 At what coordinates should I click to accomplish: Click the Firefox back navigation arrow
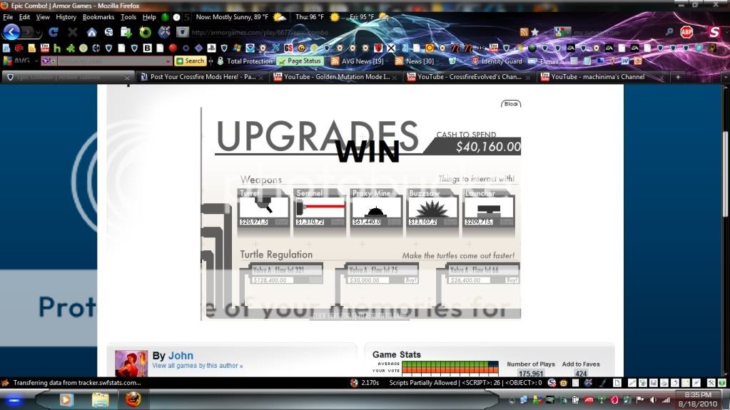coord(11,32)
